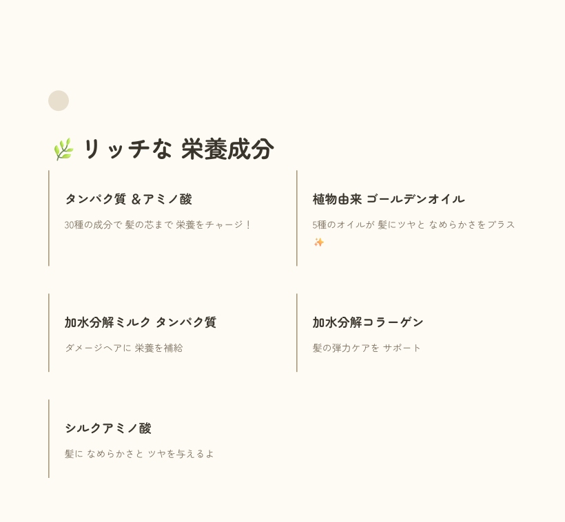Click the 髪に なめらかさと ツヤを与えるよ text
Screen dimensions: 565x522
(x=139, y=454)
